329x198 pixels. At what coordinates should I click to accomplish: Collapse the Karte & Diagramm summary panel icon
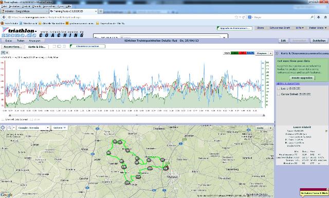pos(277,53)
